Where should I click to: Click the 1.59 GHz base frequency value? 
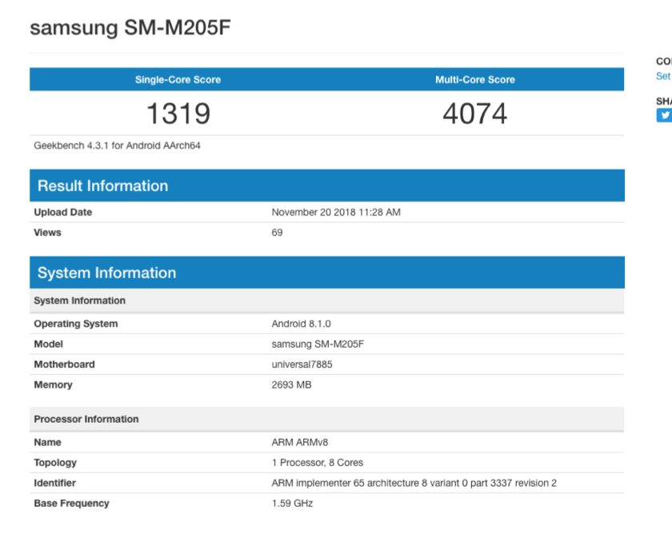point(292,504)
